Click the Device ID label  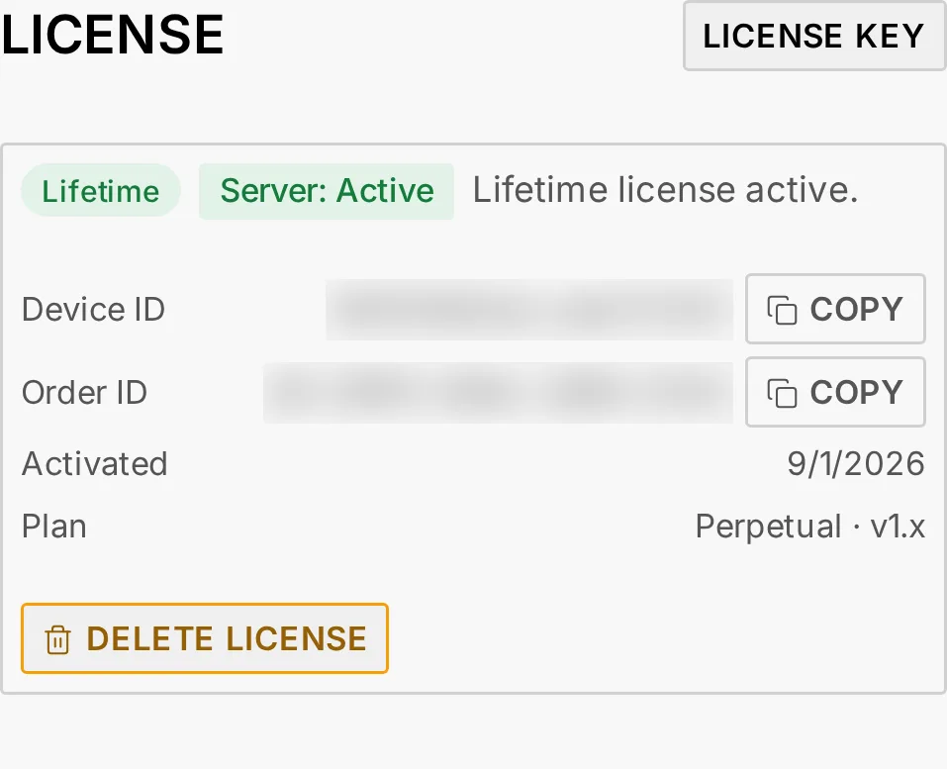[94, 310]
